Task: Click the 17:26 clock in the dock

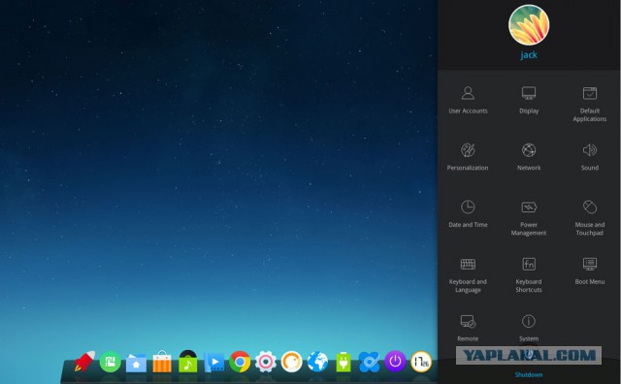Action: (421, 362)
